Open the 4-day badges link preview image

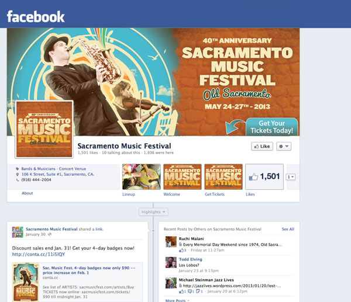(26, 282)
